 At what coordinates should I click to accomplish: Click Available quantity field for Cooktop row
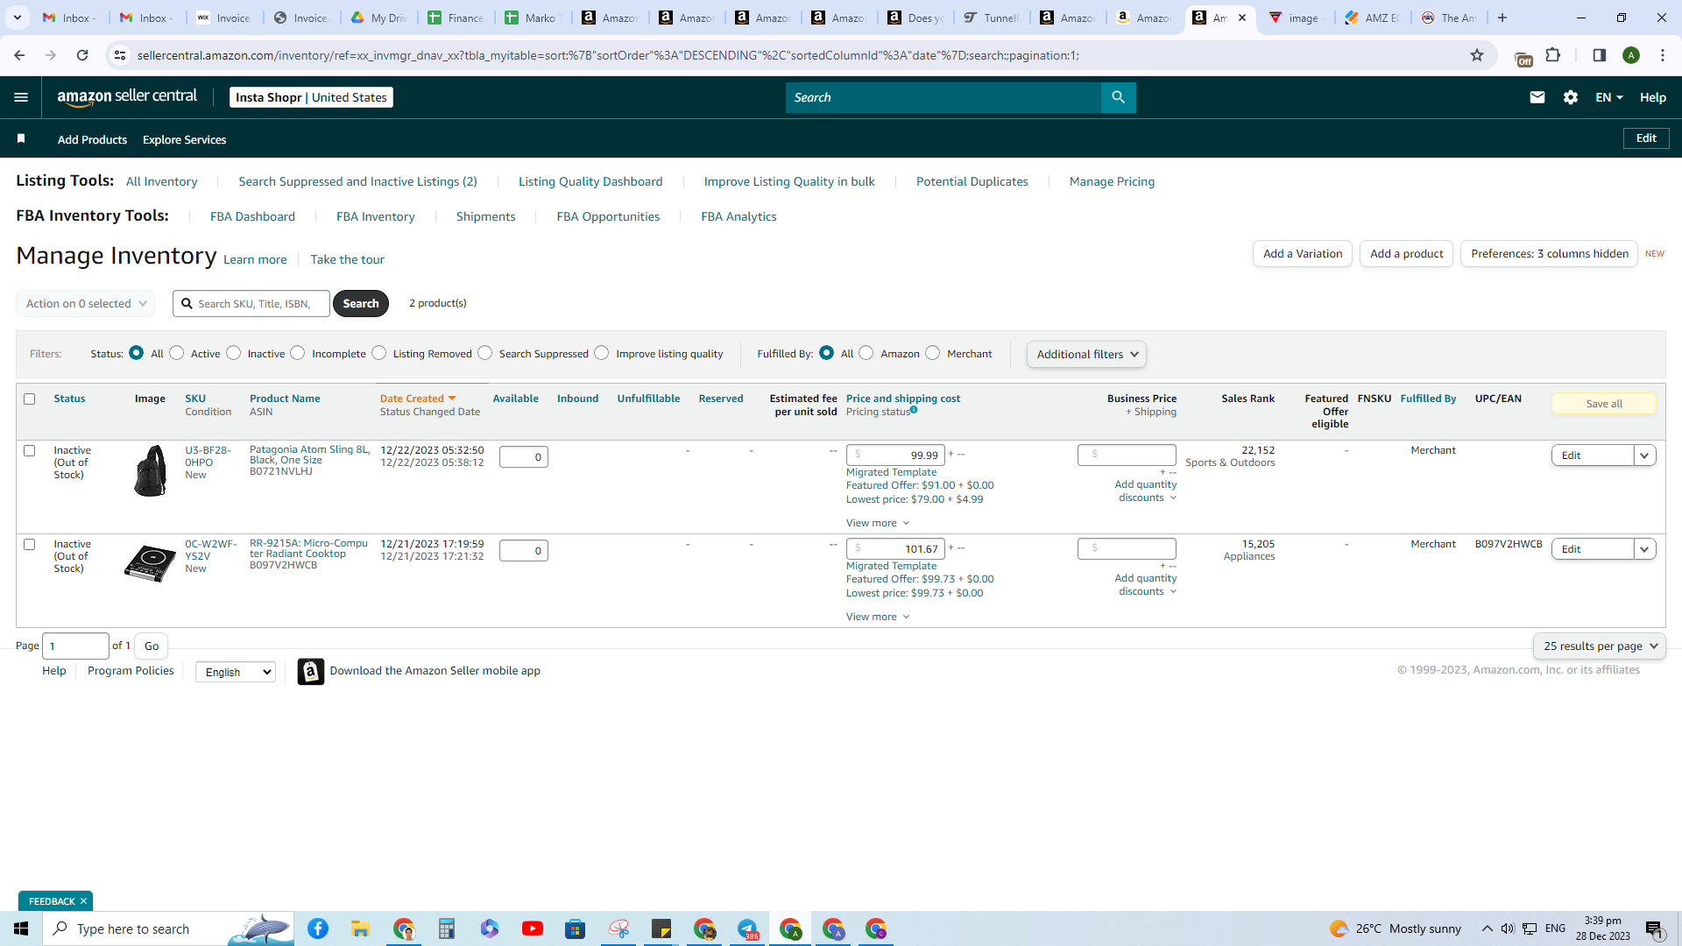[523, 550]
